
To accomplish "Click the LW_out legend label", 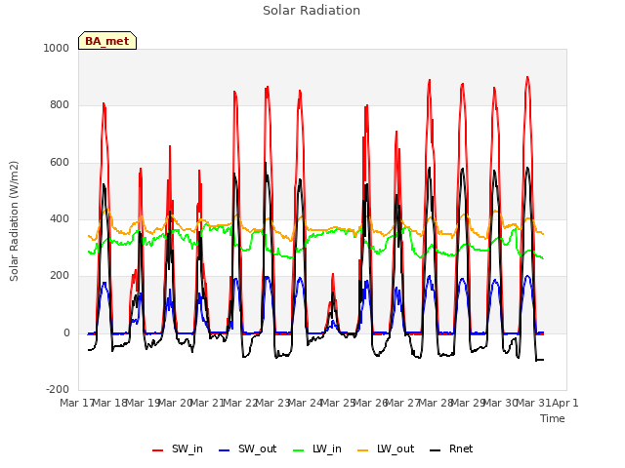I will coord(396,448).
